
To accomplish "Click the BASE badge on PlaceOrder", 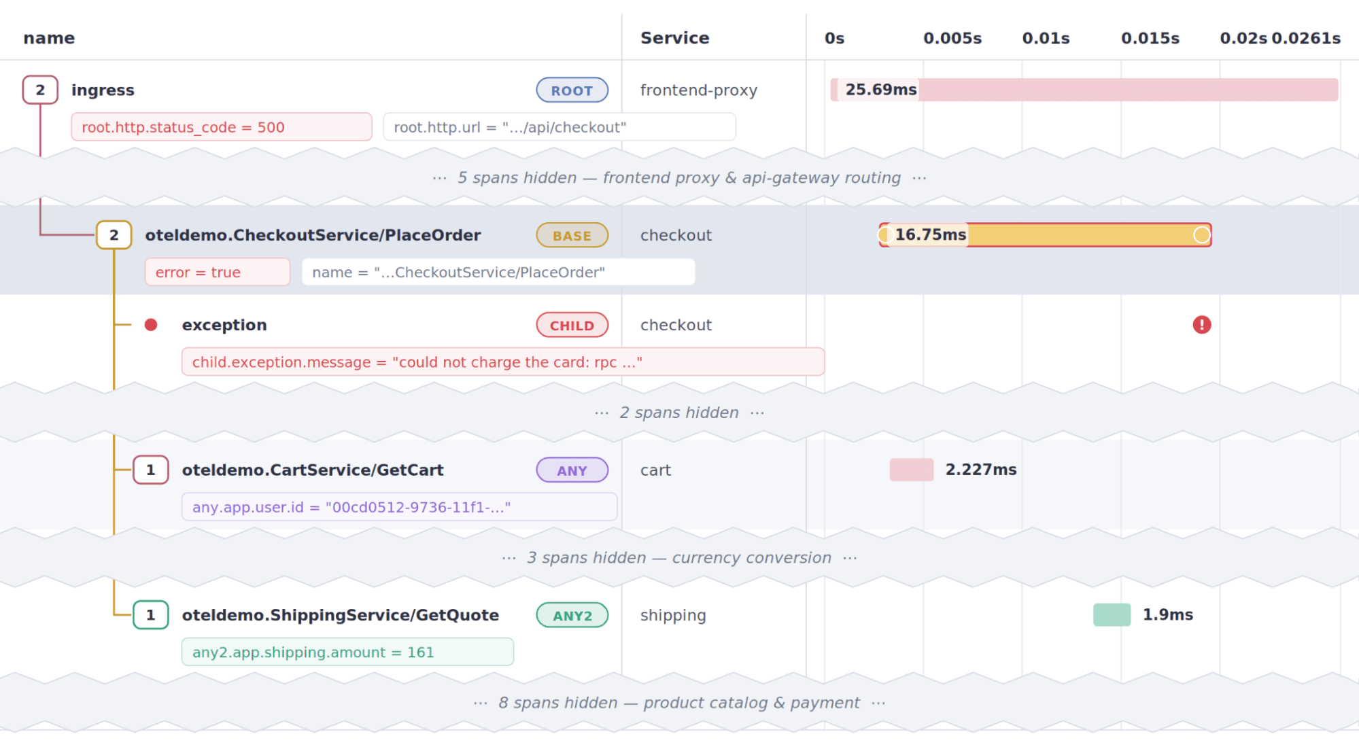I will 572,235.
